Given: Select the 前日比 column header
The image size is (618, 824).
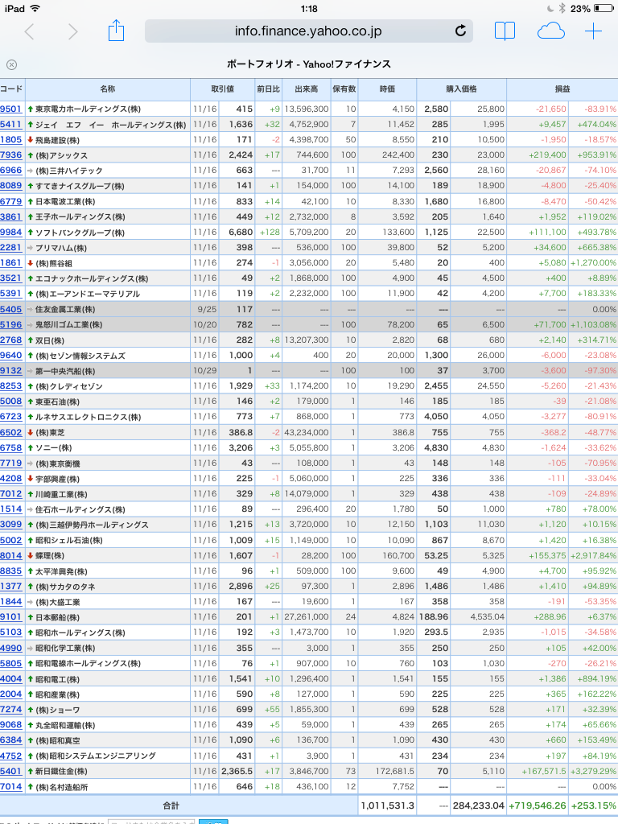Looking at the screenshot, I should click(x=269, y=89).
